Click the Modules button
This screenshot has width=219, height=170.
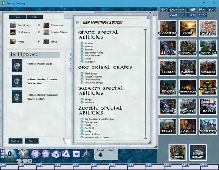tap(16, 141)
